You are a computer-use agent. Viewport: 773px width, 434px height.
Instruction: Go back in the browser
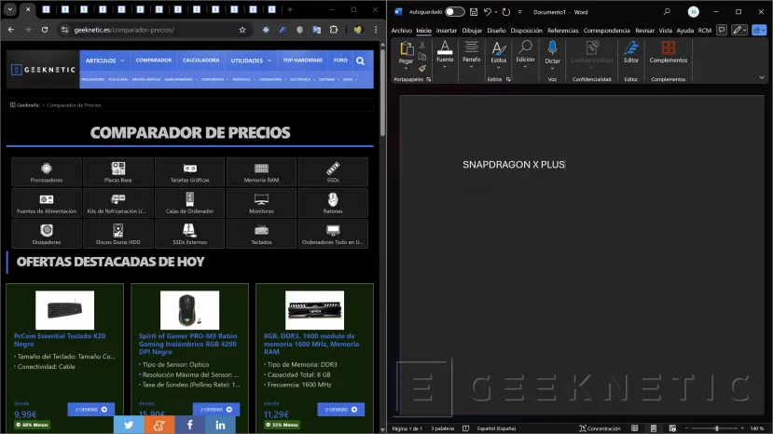tap(11, 30)
